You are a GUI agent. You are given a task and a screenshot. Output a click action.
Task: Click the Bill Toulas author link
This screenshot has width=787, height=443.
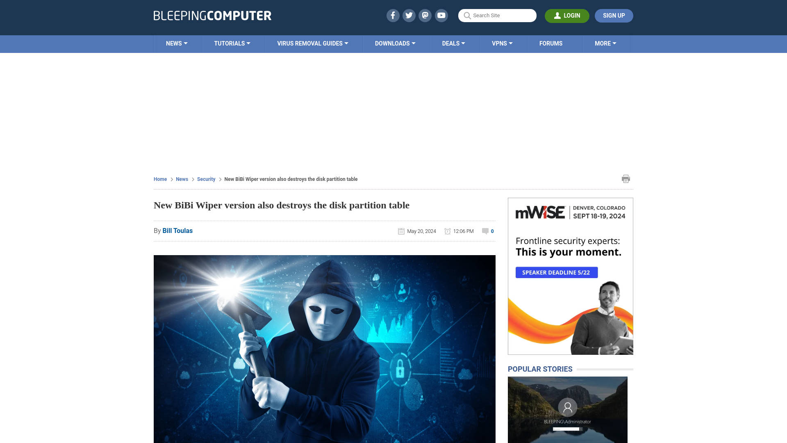177,231
